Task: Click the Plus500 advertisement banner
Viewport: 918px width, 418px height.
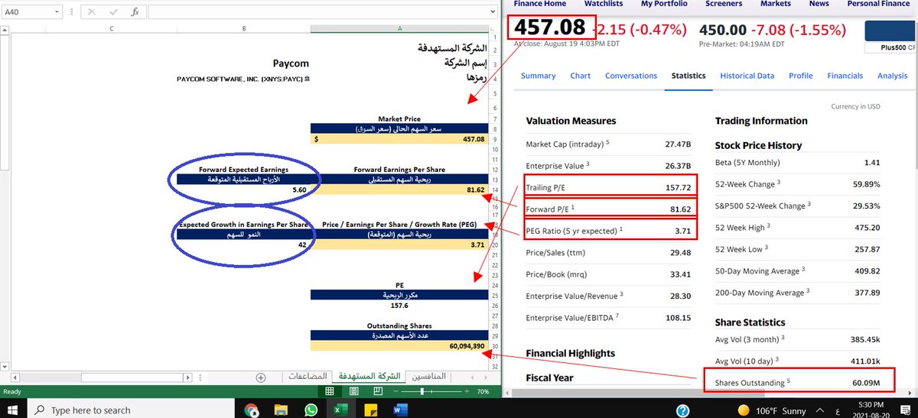Action: (890, 37)
